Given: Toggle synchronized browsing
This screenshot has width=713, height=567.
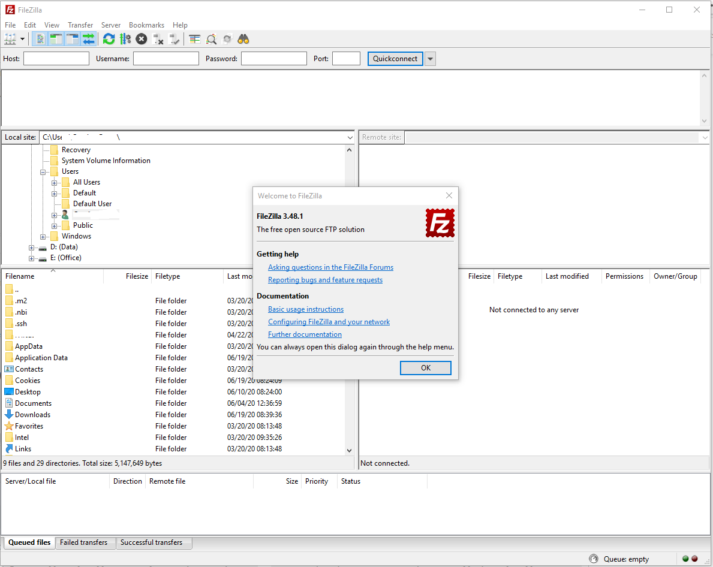Looking at the screenshot, I should [227, 39].
